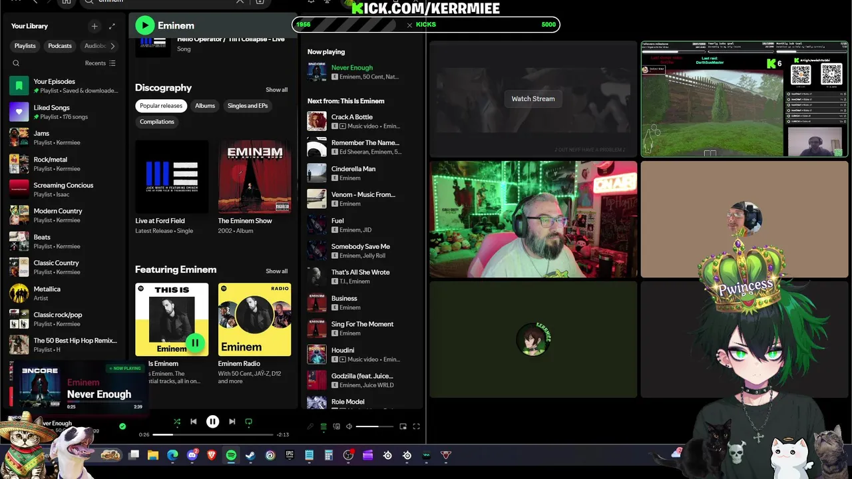Image resolution: width=852 pixels, height=479 pixels.
Task: Open The 50 Best Hip Hop Remix playlist
Action: (x=63, y=345)
